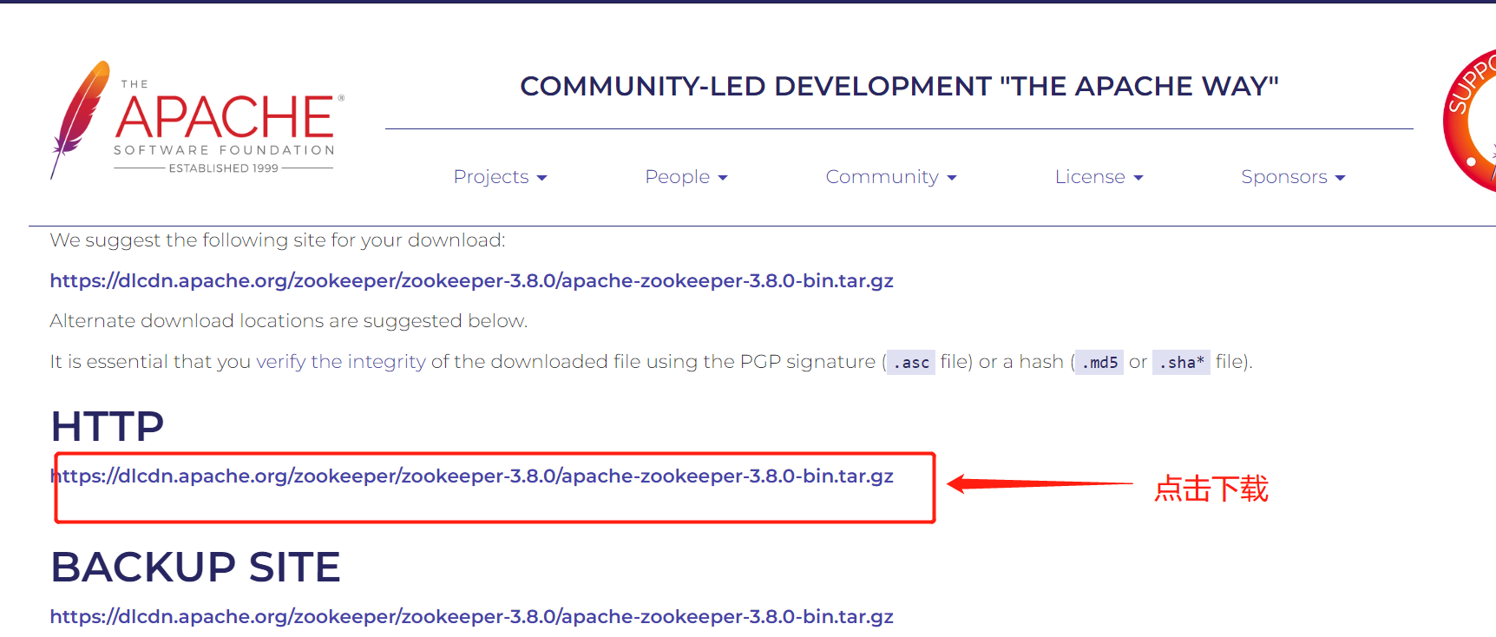Click the .asc code label
The height and width of the screenshot is (637, 1496).
(911, 363)
